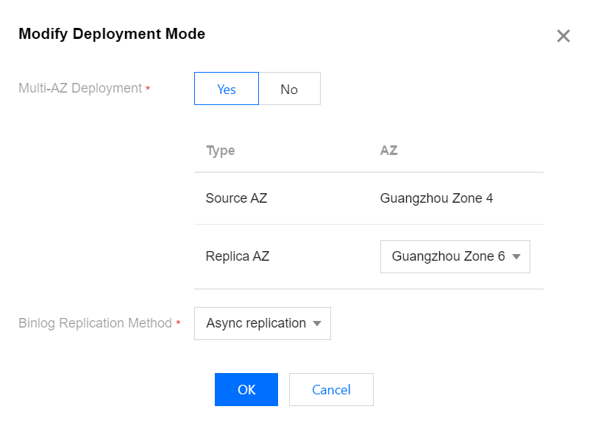Click the Async replication dropdown arrow
This screenshot has width=590, height=423.
point(317,323)
